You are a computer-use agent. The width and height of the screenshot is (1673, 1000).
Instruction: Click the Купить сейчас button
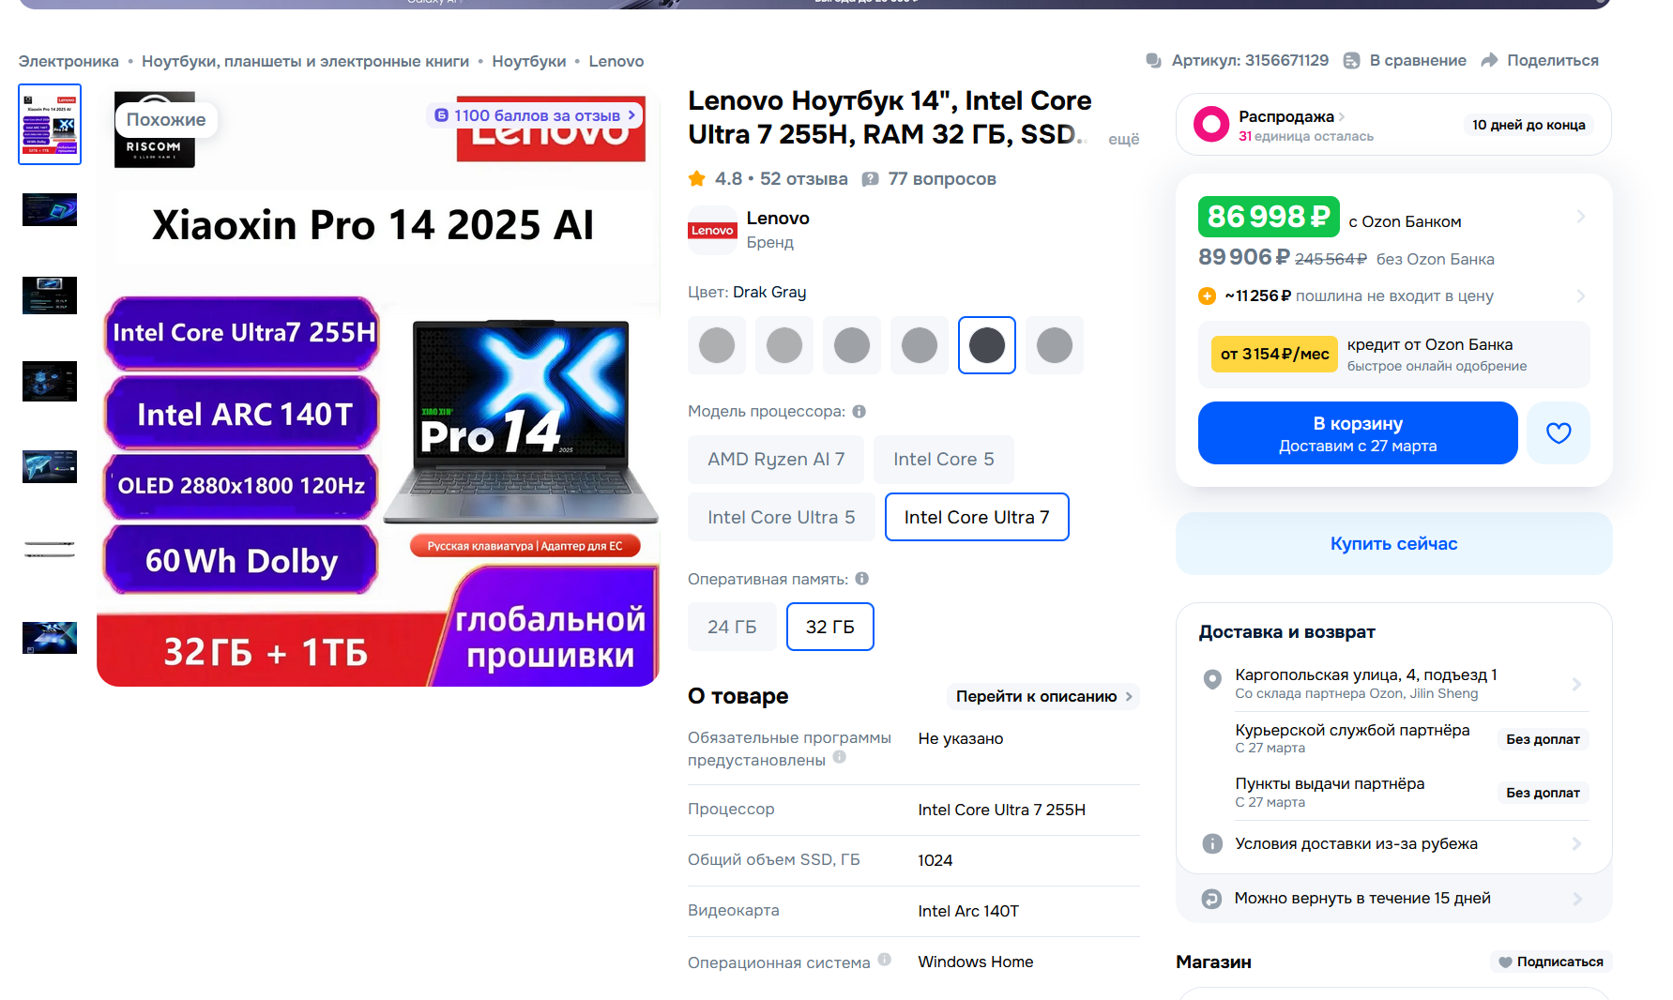point(1393,543)
